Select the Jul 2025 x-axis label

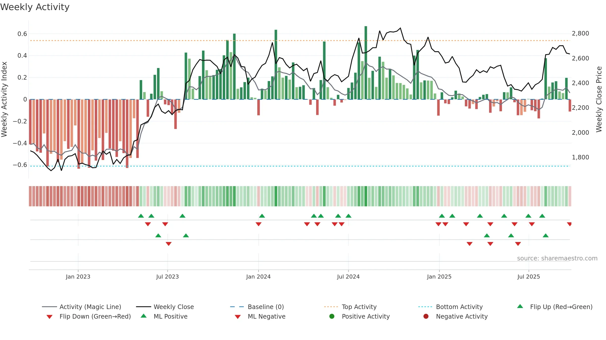pyautogui.click(x=528, y=277)
